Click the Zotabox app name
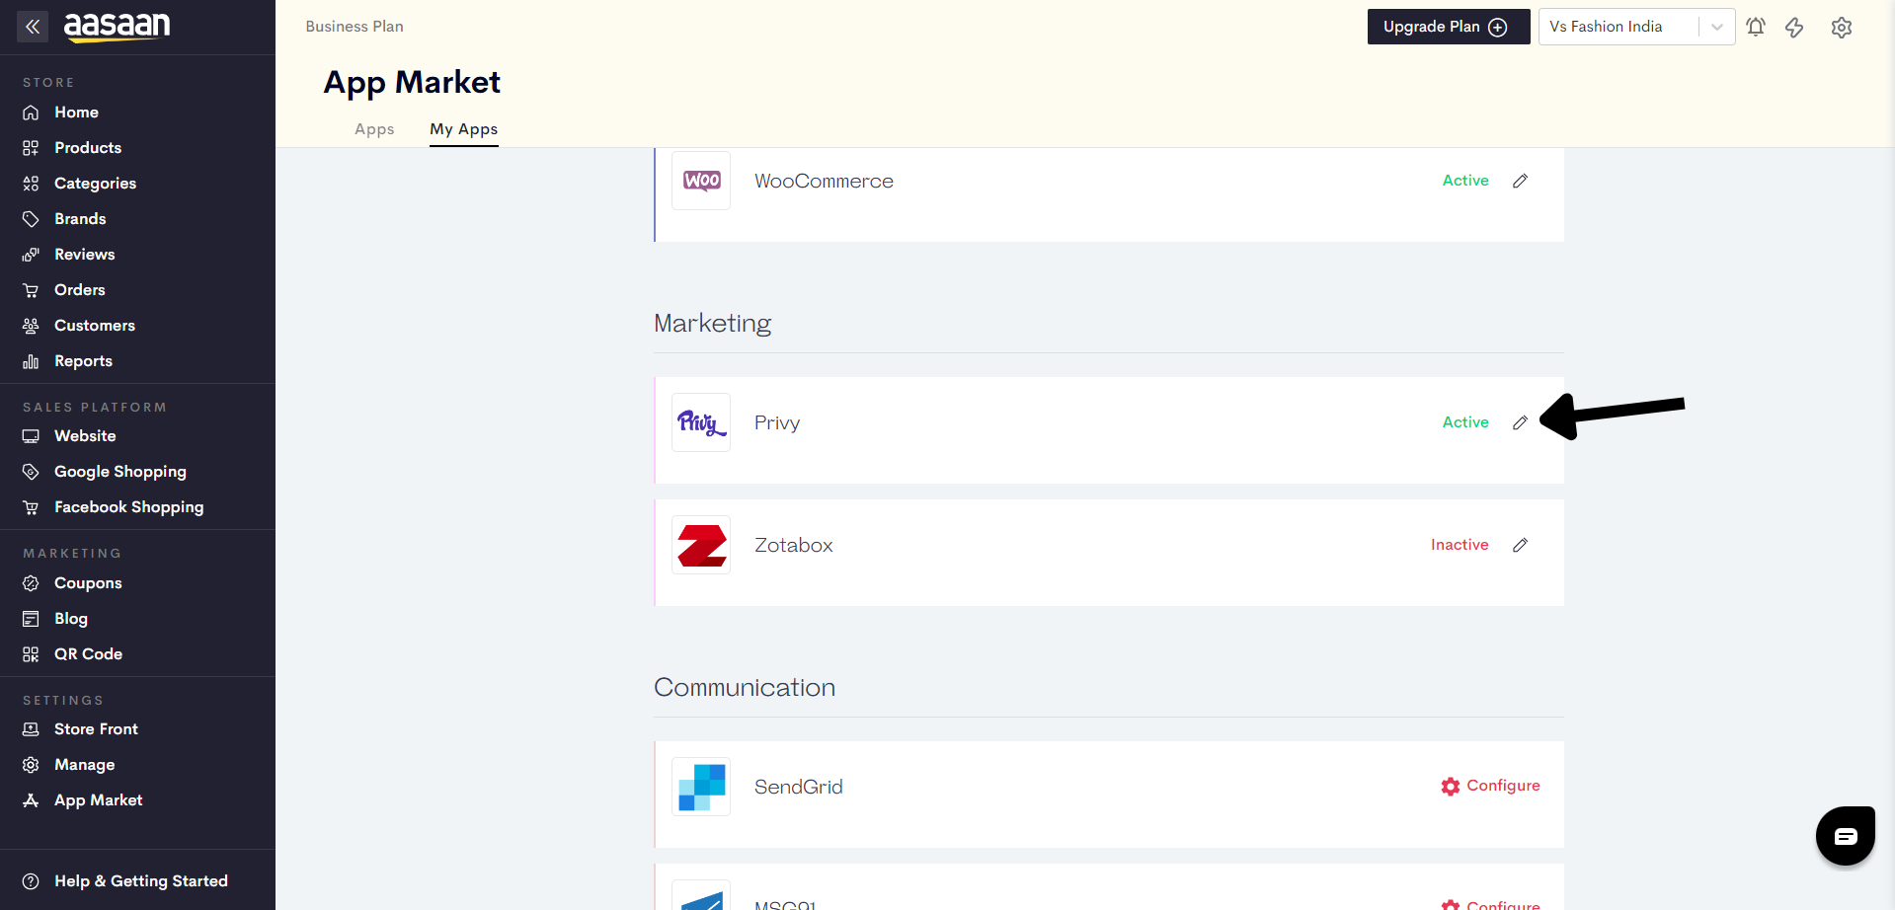Screen dimensions: 1895x910 pos(793,545)
